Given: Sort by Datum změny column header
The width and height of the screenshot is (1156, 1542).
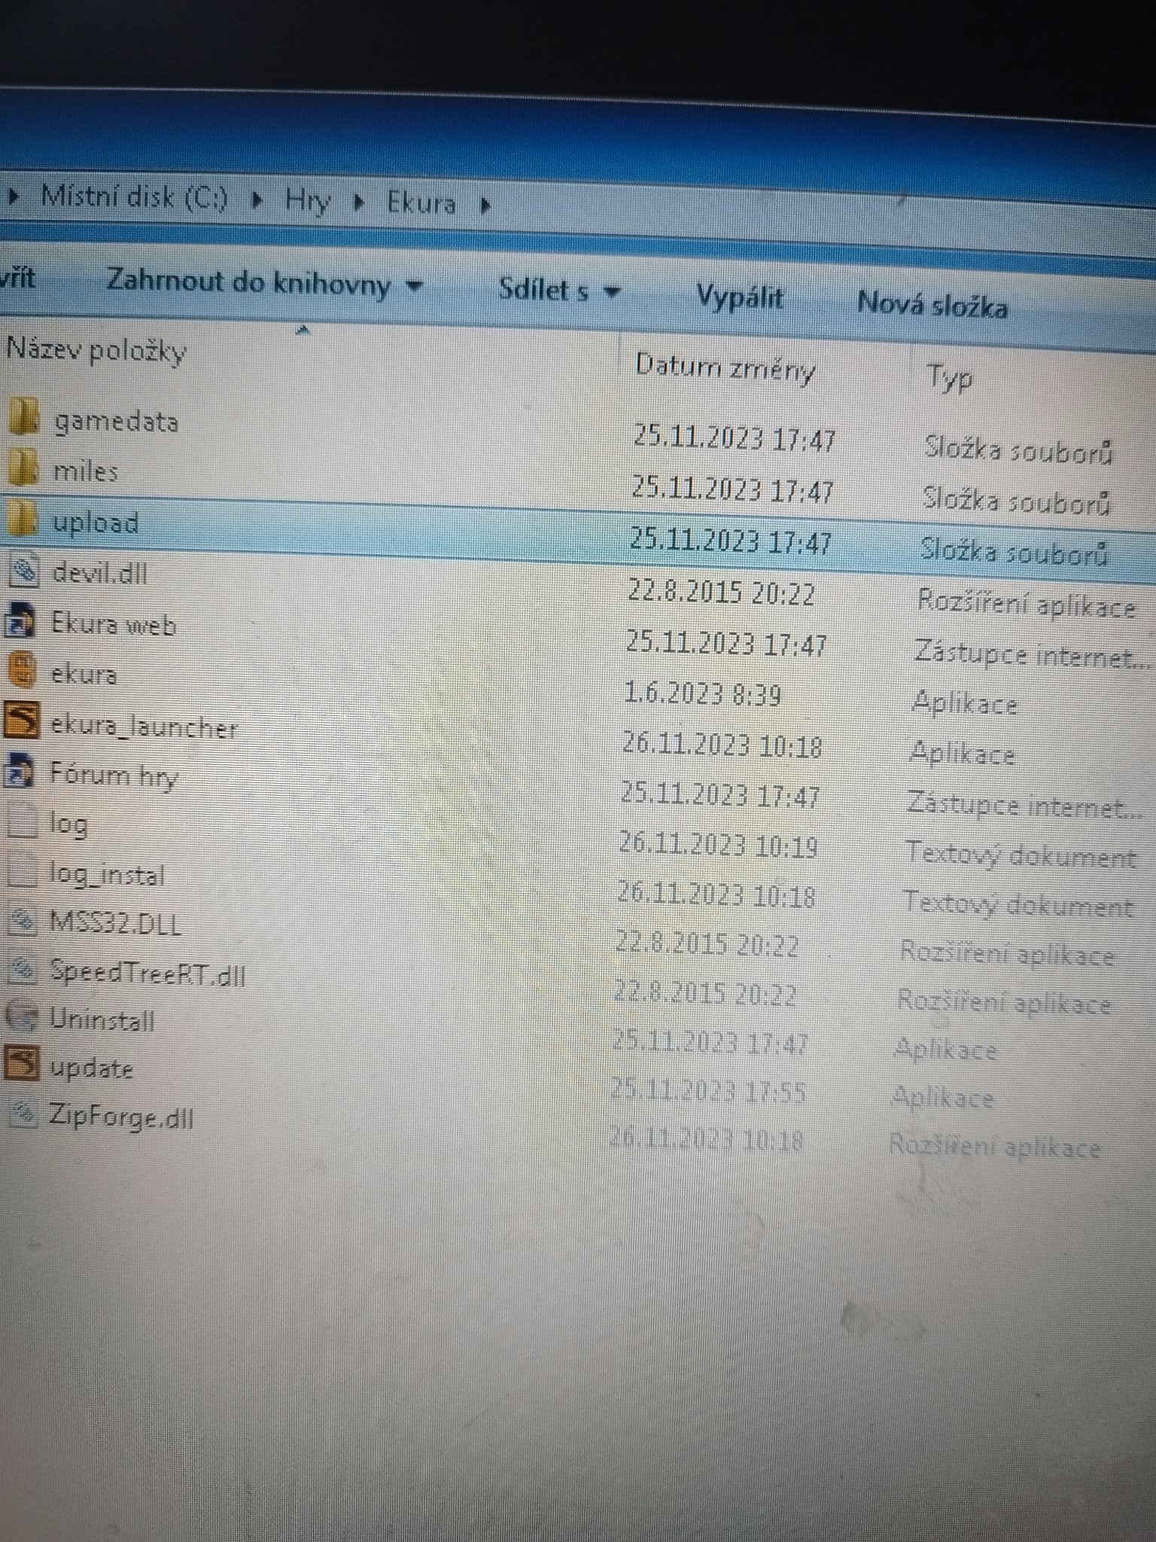Looking at the screenshot, I should [724, 368].
